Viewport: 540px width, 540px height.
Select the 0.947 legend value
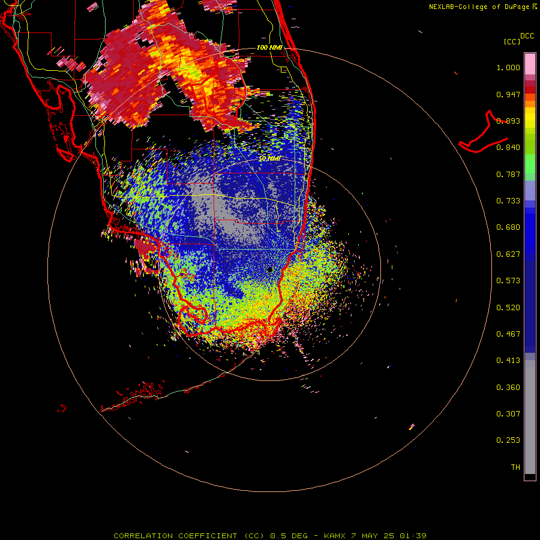(508, 94)
